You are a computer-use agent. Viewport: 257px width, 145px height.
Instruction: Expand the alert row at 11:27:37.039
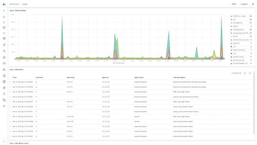click(x=10, y=126)
